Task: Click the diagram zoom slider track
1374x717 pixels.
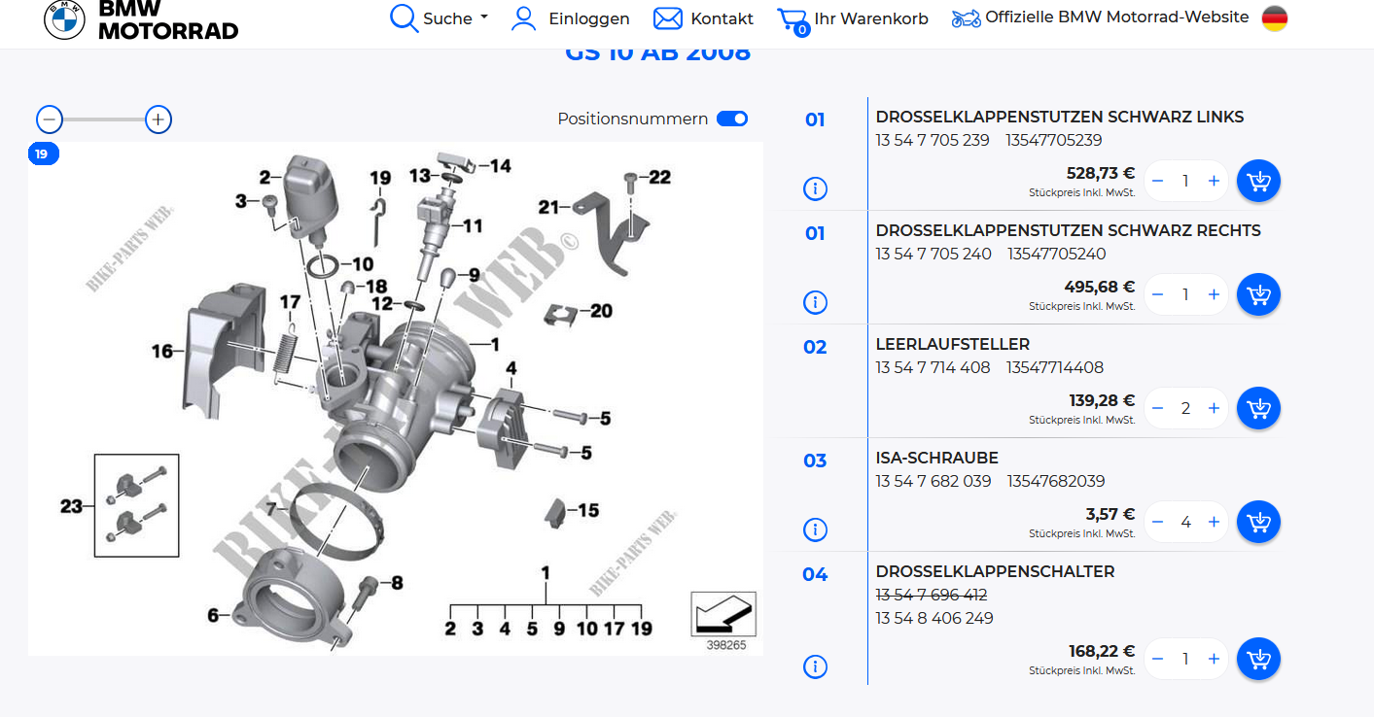Action: click(x=104, y=119)
